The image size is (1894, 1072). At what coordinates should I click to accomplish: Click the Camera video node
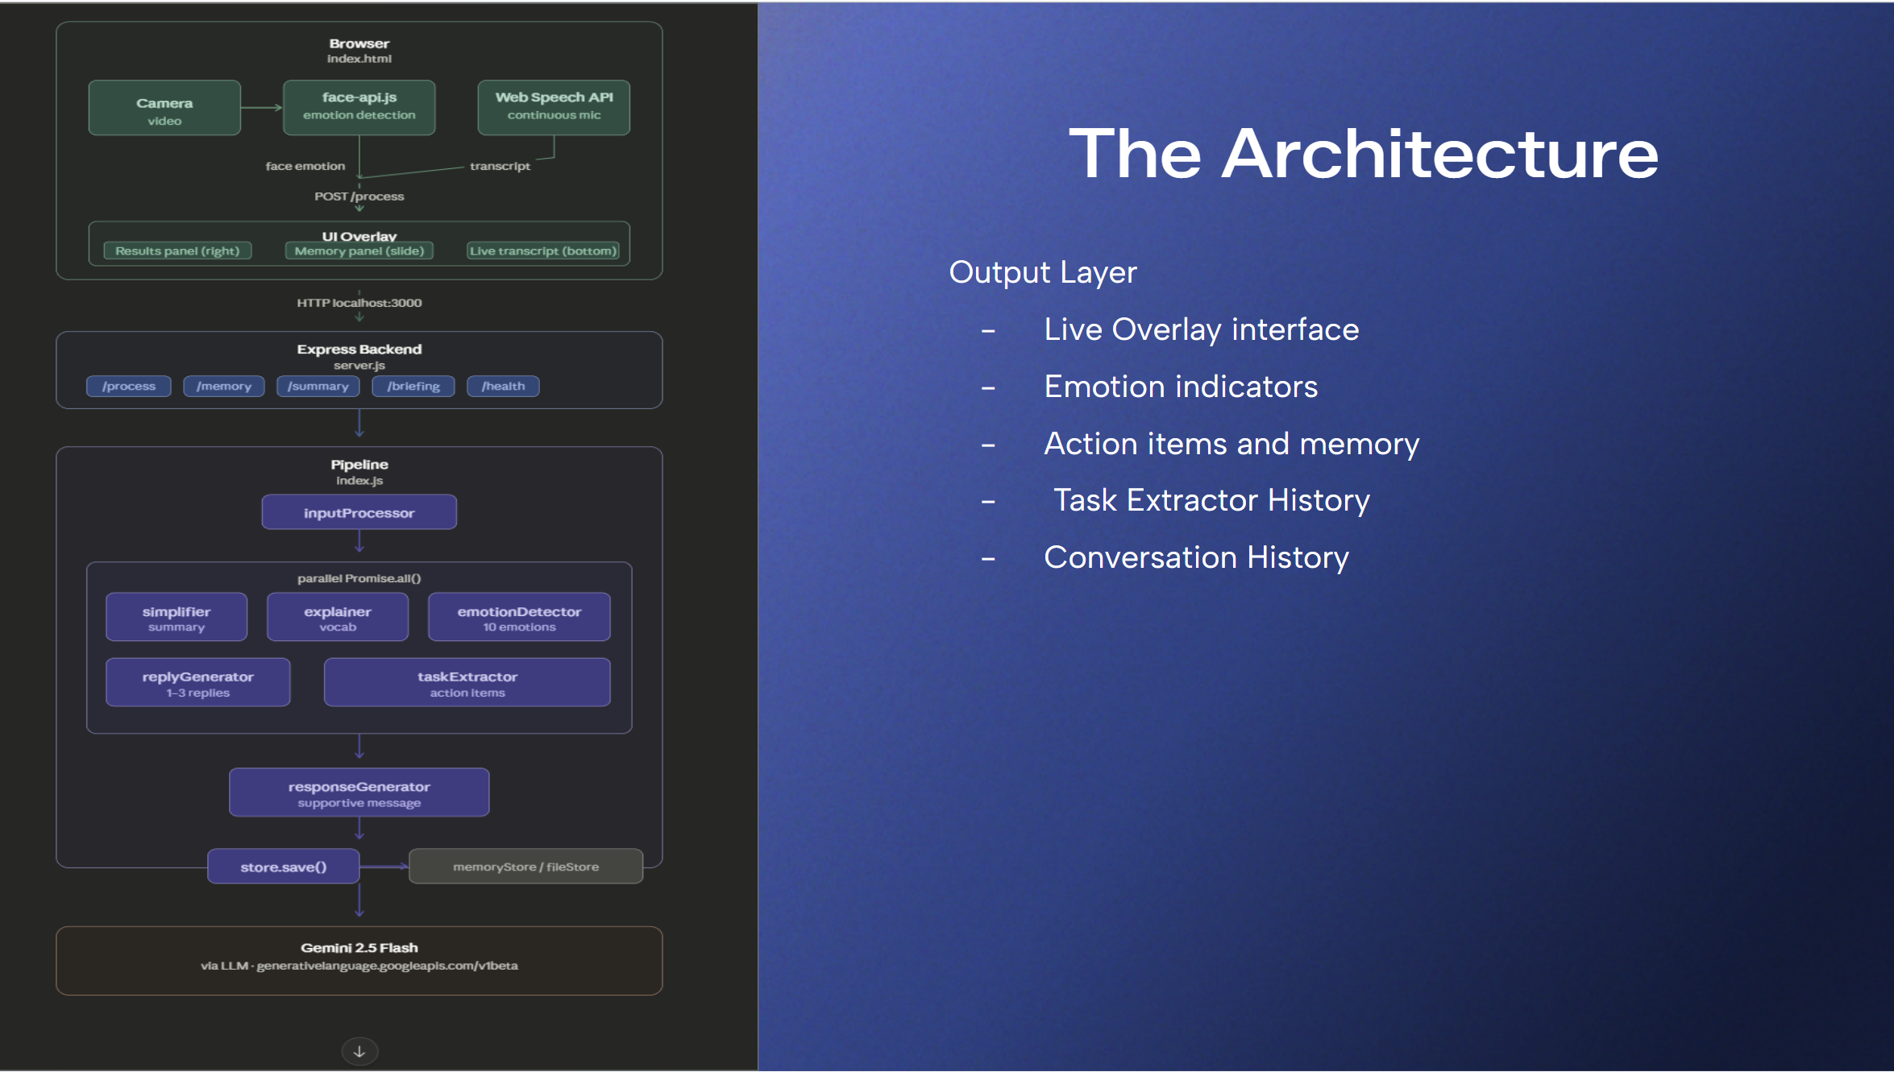(164, 108)
